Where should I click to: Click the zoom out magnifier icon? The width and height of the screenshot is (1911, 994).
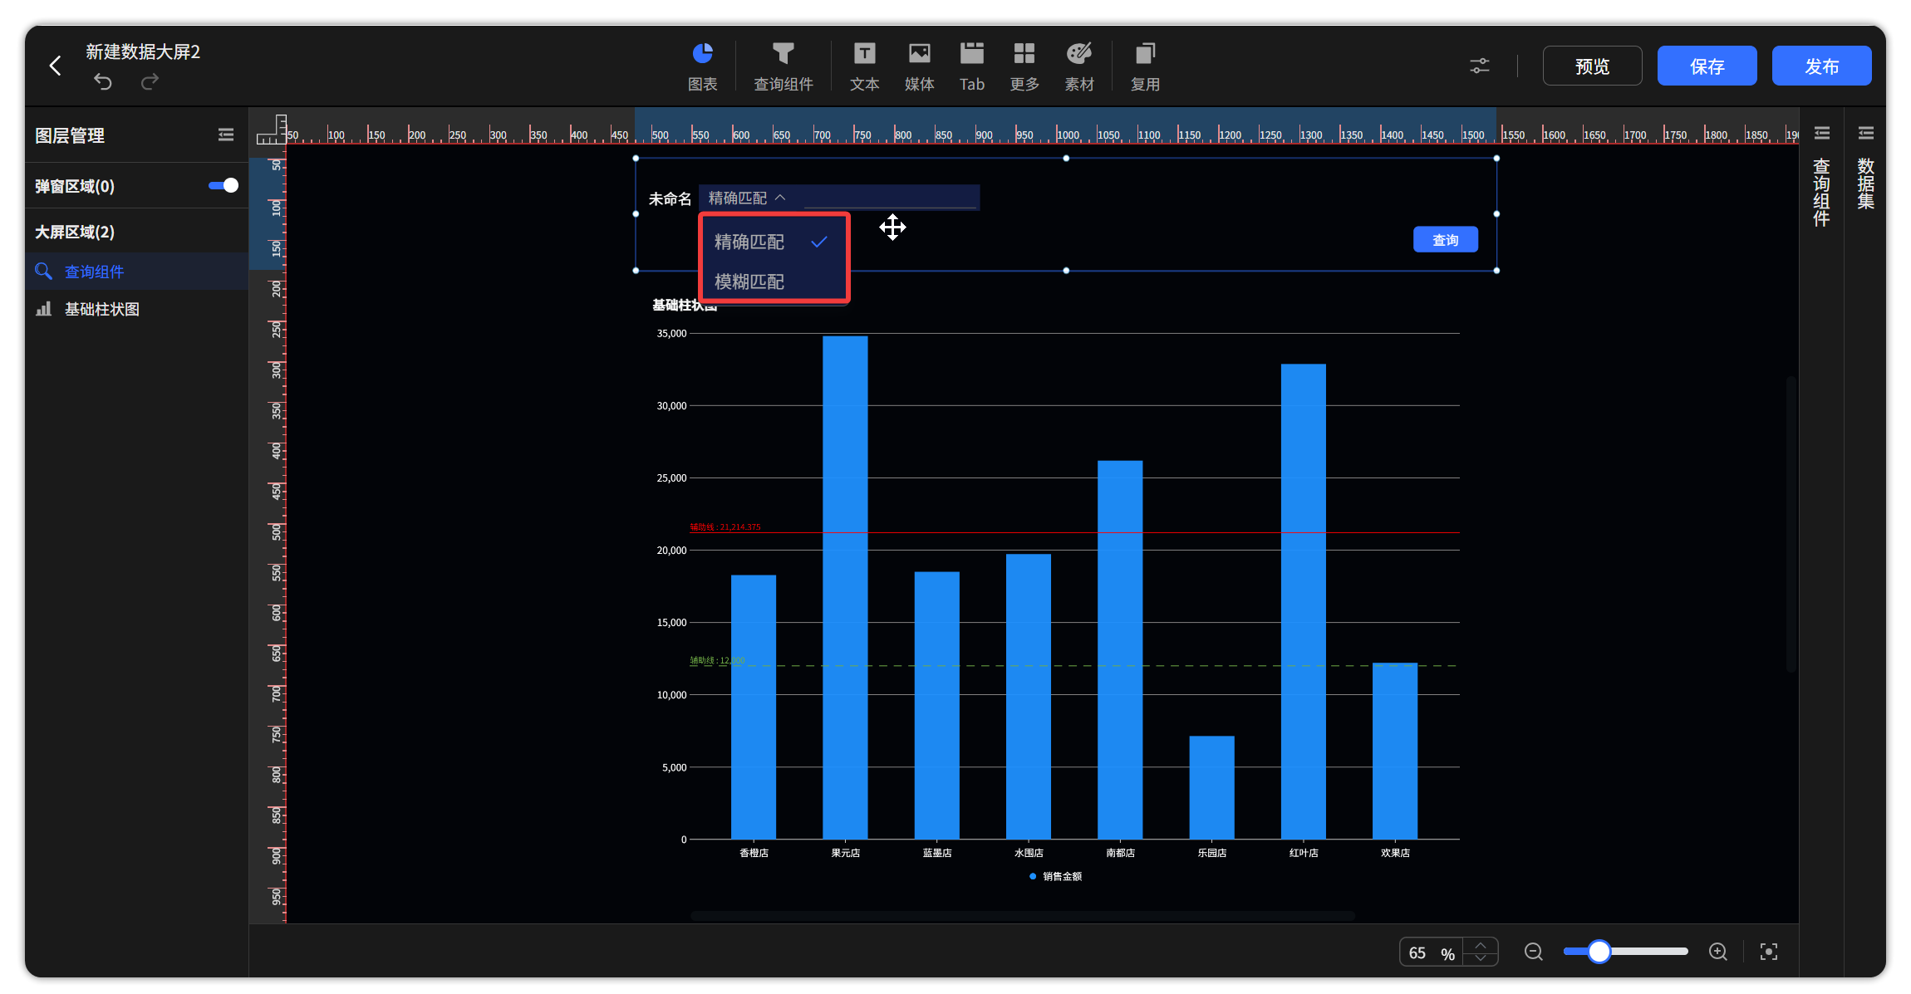point(1534,952)
